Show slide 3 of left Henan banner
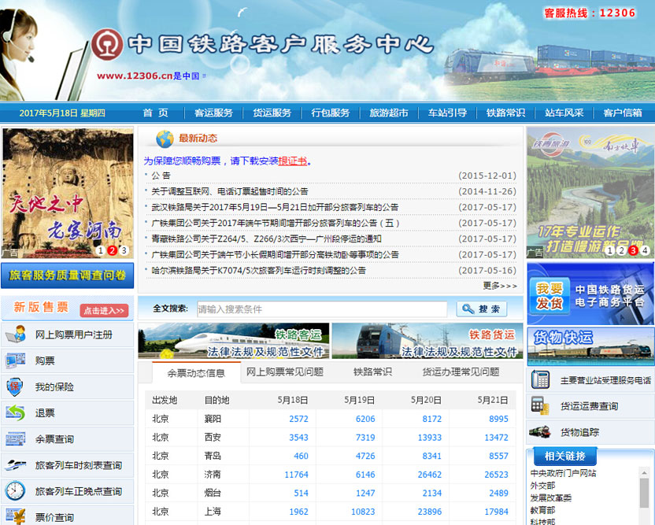 coord(124,250)
